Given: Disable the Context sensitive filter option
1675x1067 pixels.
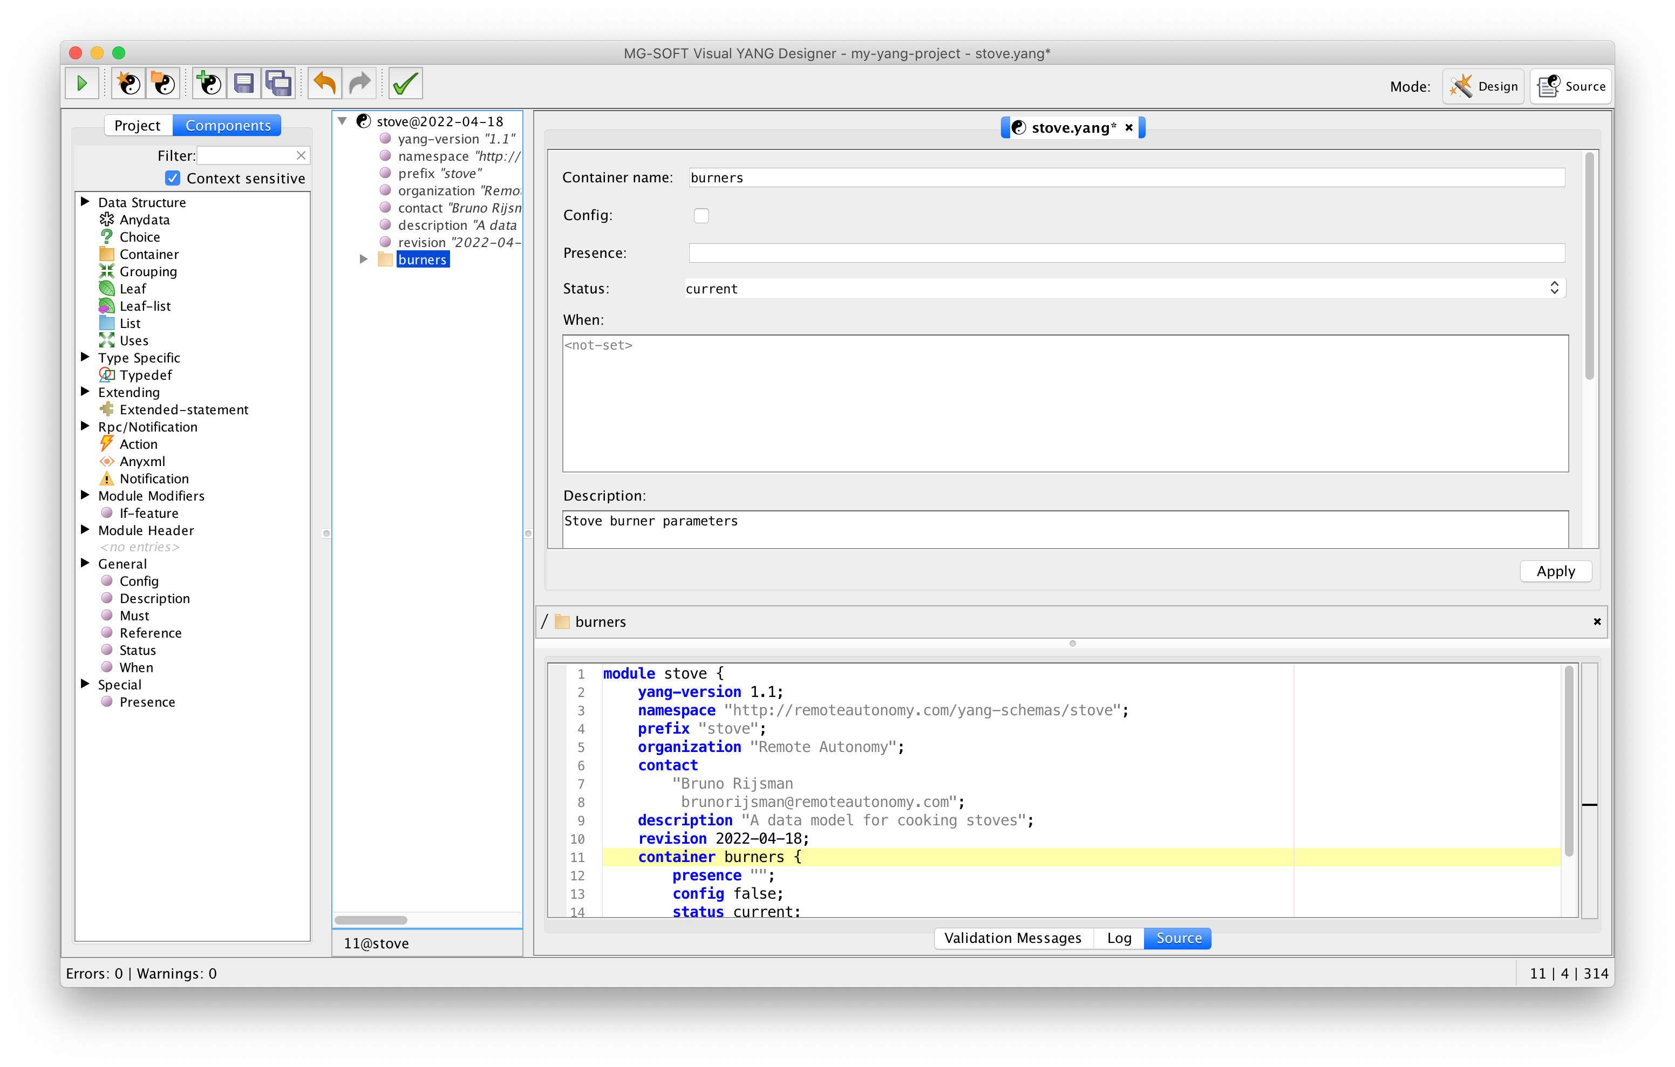Looking at the screenshot, I should pos(172,178).
